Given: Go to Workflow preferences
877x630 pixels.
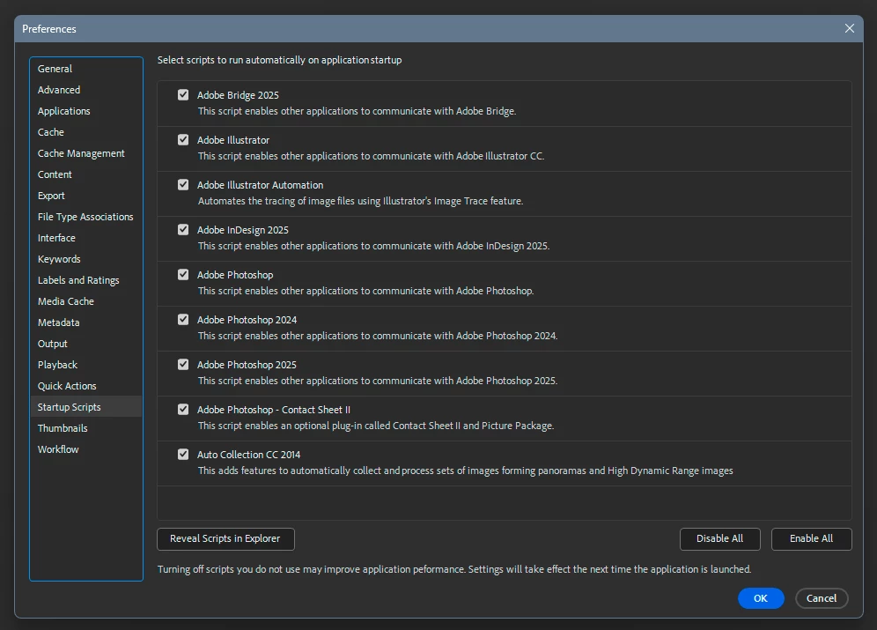Looking at the screenshot, I should click(x=86, y=449).
